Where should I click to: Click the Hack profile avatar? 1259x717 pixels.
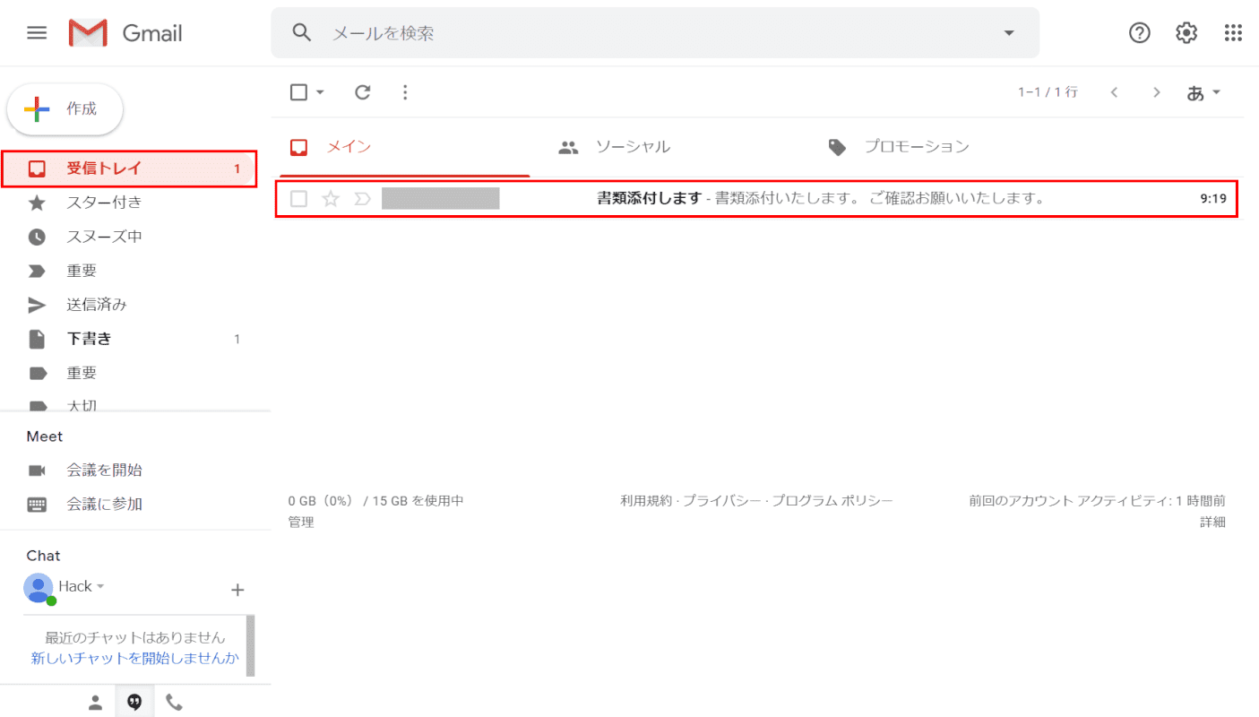(x=39, y=588)
